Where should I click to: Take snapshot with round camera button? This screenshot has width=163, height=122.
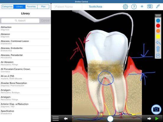(x=156, y=109)
